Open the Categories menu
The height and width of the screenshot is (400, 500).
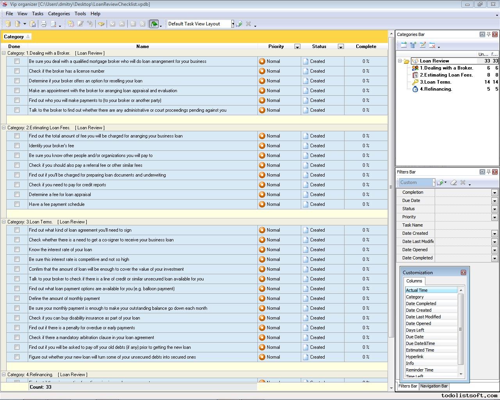pyautogui.click(x=59, y=14)
